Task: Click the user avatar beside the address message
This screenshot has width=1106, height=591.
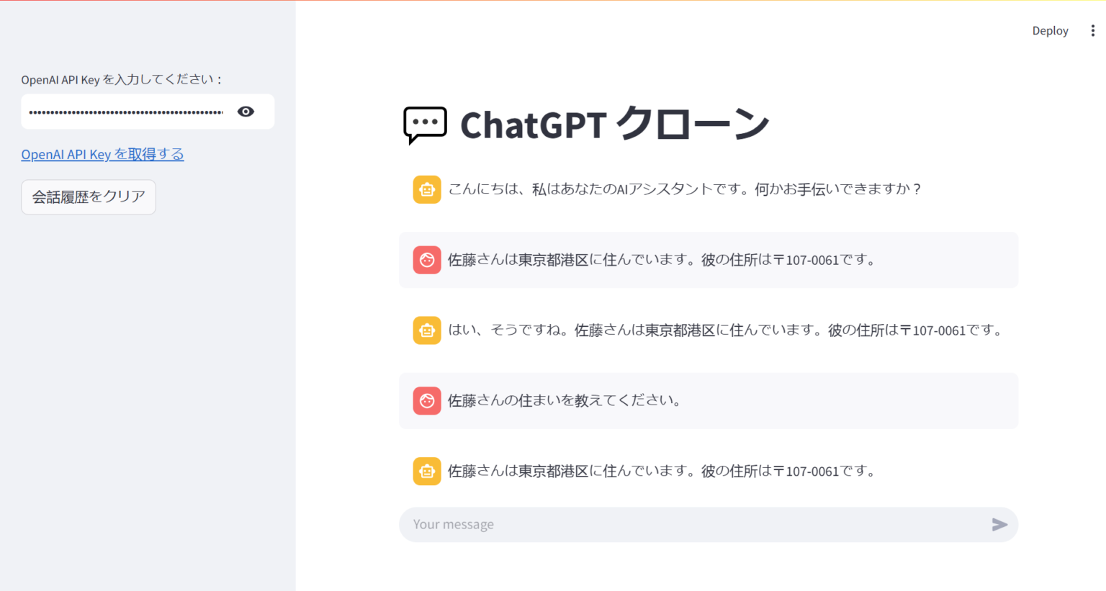Action: tap(427, 260)
